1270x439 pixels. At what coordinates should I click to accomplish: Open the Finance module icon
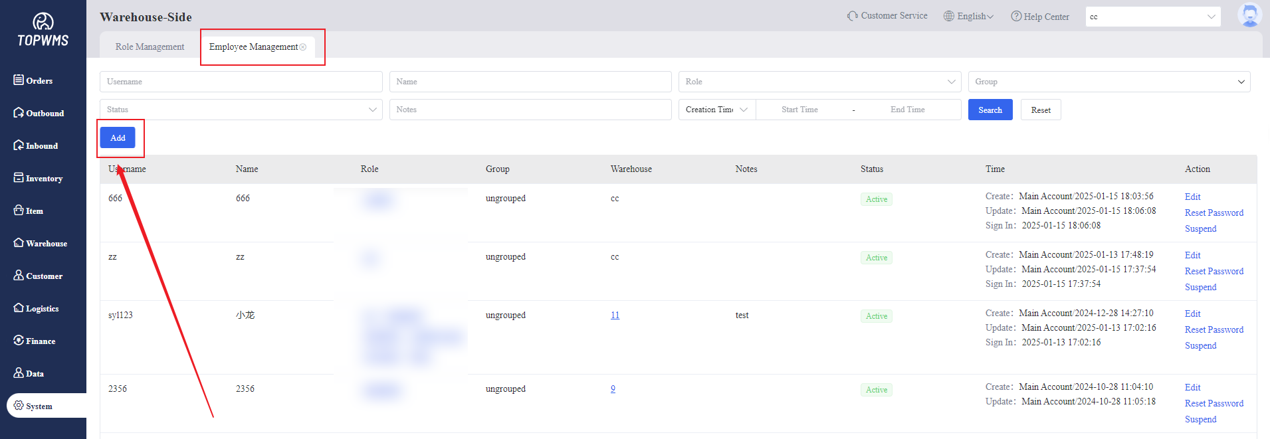[x=19, y=341]
